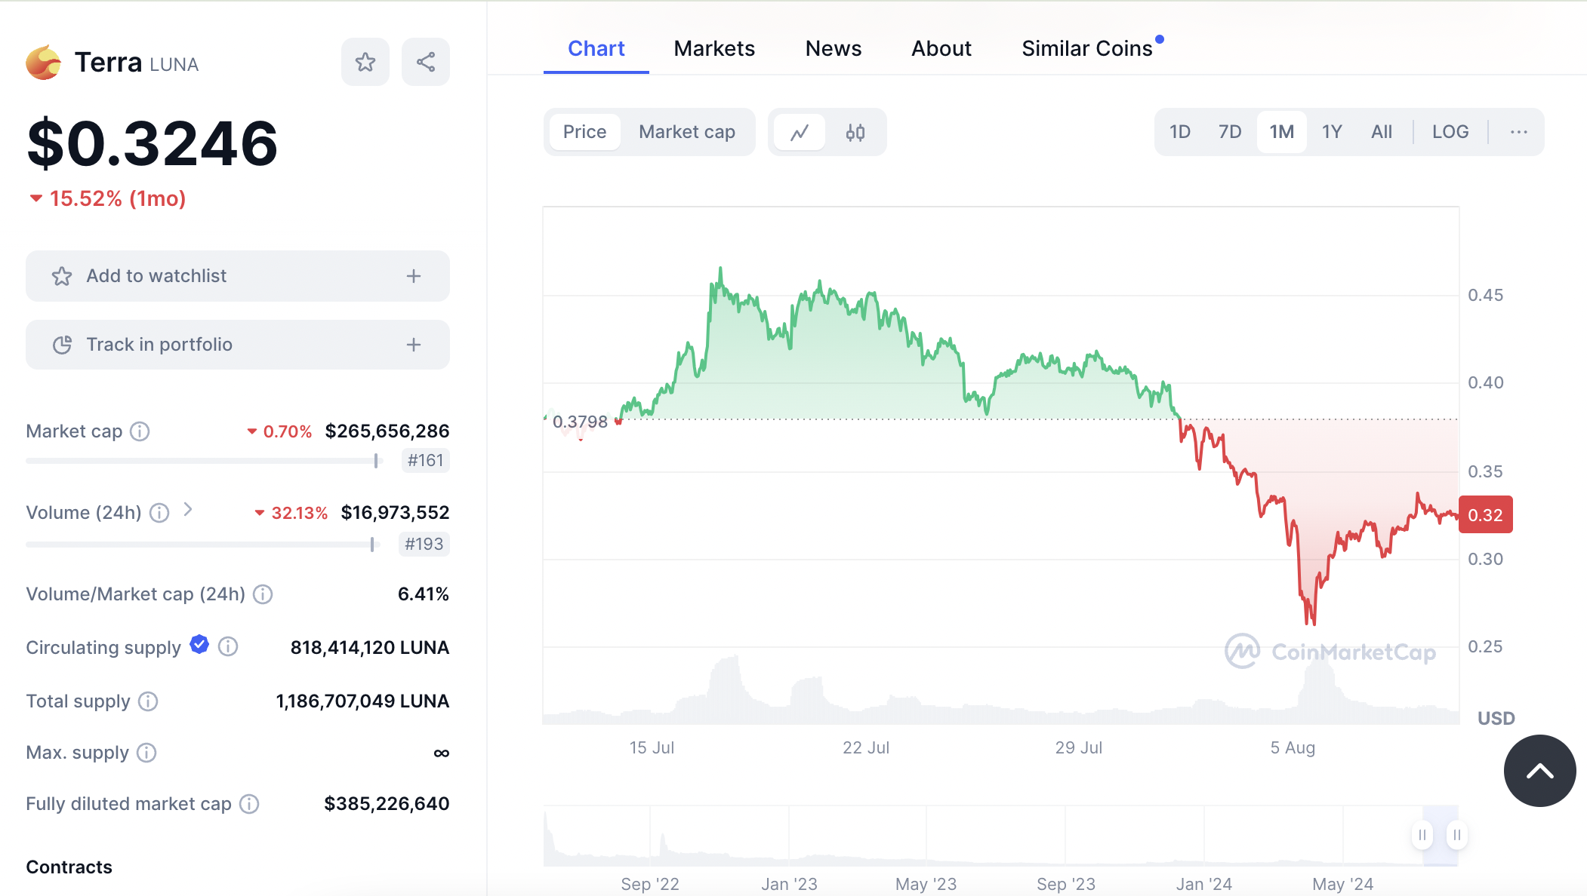The height and width of the screenshot is (896, 1587).
Task: Click the $265,656,286 market cap value
Action: 387,431
